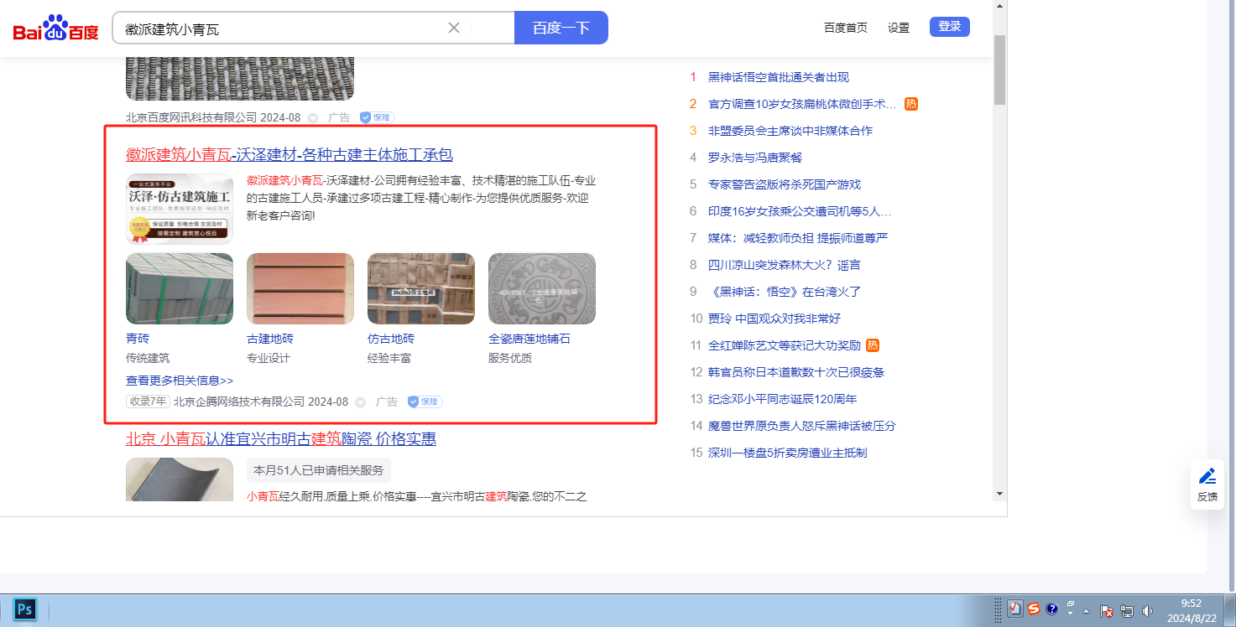Click the tile thumbnail of 宜兴市明古 result
Image resolution: width=1236 pixels, height=627 pixels.
[180, 479]
